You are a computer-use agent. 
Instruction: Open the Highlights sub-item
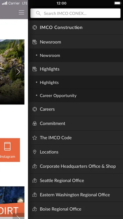pyautogui.click(x=76, y=82)
